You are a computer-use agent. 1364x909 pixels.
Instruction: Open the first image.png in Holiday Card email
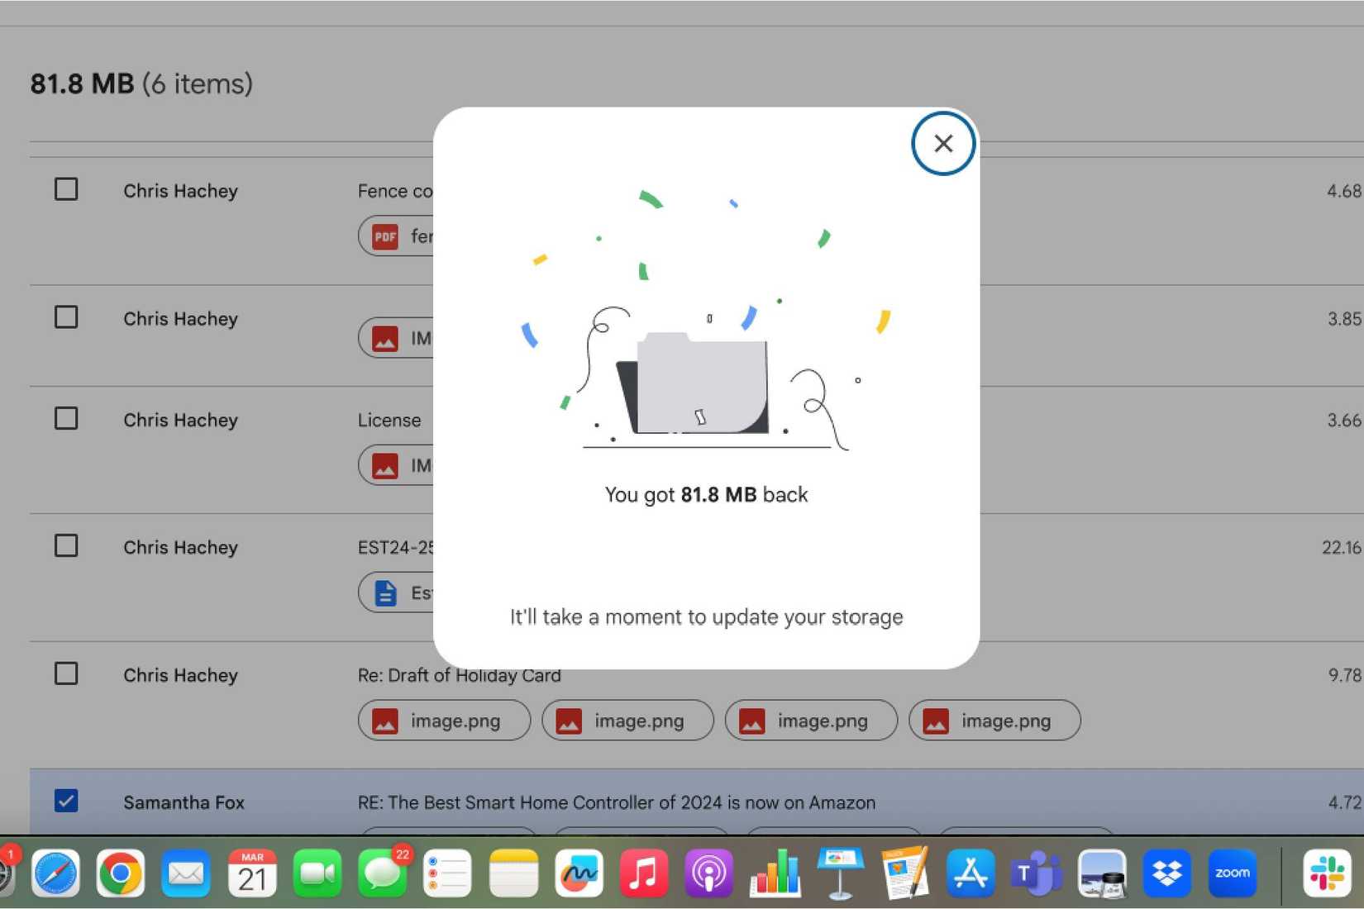(x=445, y=721)
